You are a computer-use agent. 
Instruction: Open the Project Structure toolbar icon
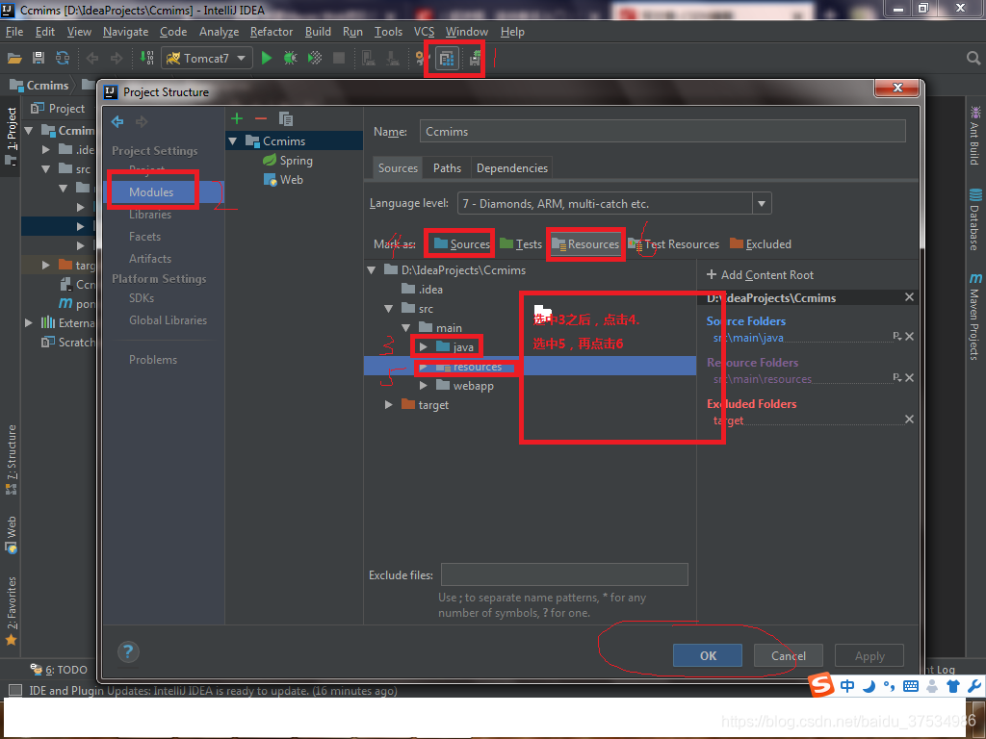447,59
